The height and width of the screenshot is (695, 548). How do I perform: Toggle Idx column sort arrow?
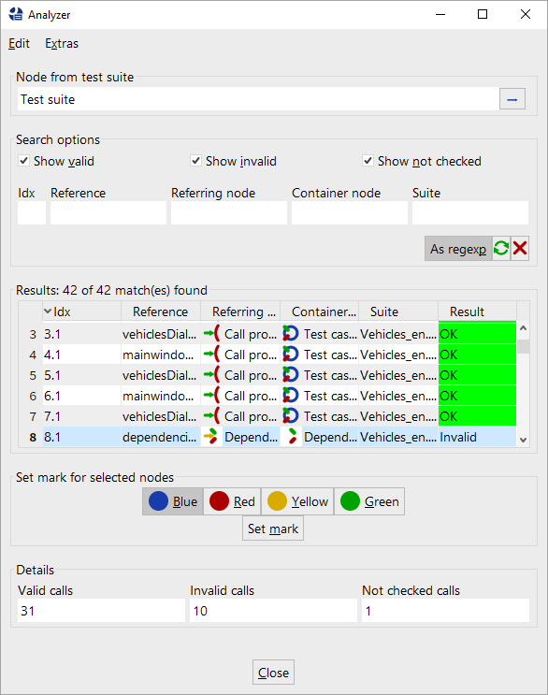click(x=48, y=311)
